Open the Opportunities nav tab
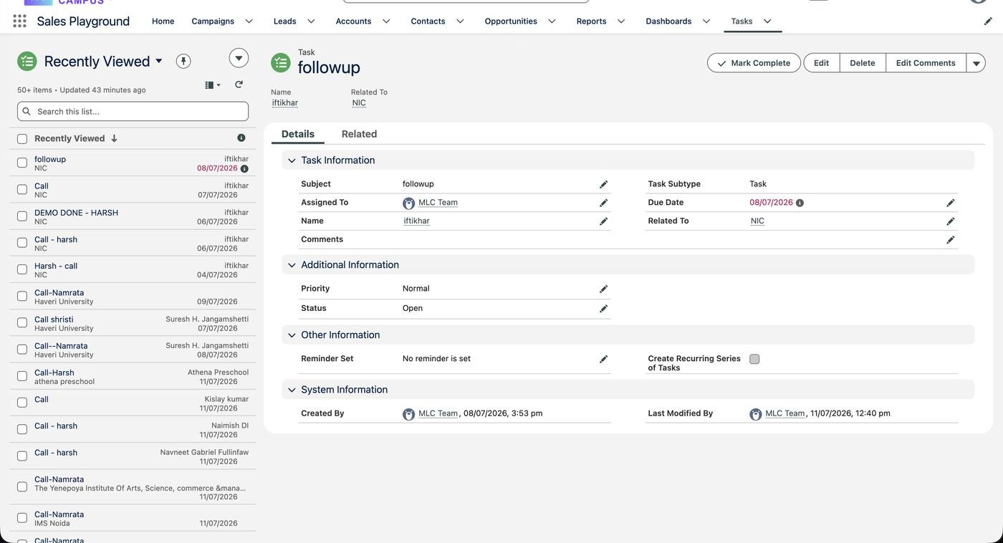This screenshot has width=1003, height=543. 511,21
